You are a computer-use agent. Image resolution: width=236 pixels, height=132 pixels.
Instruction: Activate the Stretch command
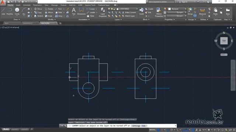click(x=38, y=16)
